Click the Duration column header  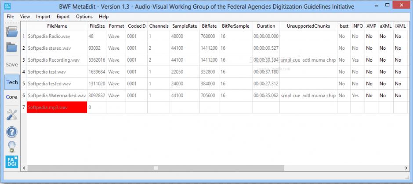pos(266,26)
